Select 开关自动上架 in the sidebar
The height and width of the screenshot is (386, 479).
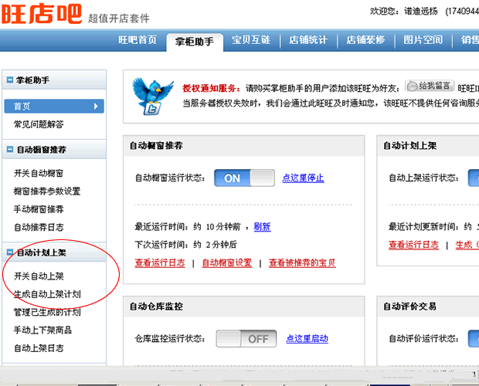click(x=39, y=276)
